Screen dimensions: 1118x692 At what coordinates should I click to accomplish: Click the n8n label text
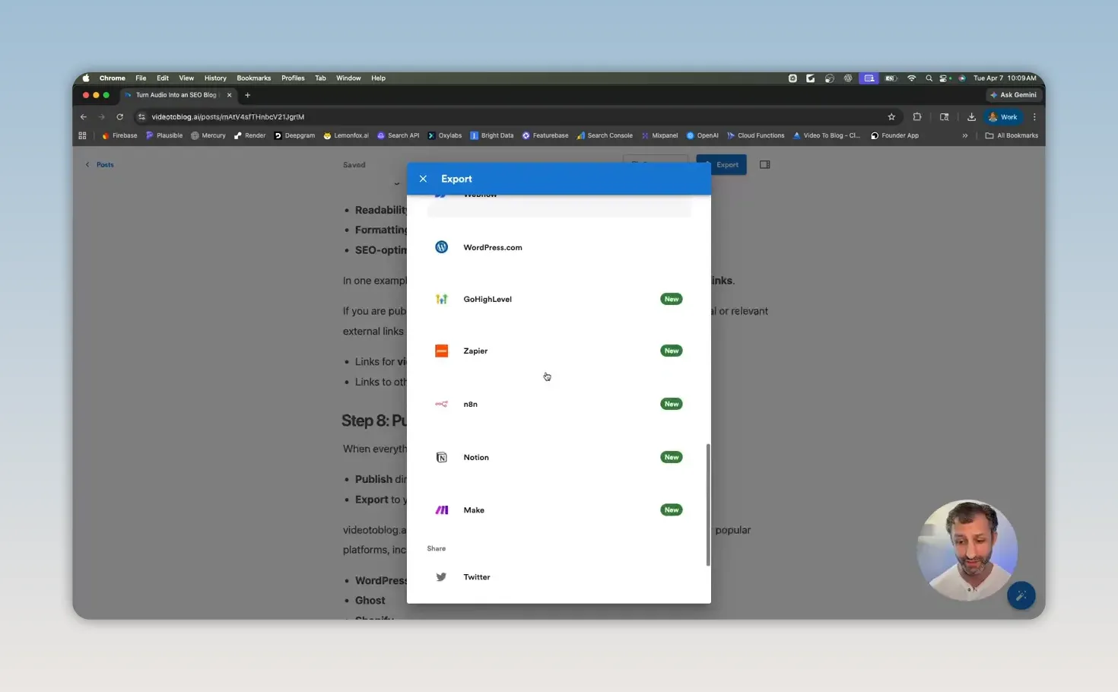click(x=471, y=404)
